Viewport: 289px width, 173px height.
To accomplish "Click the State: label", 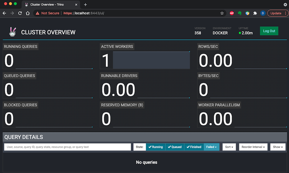I will click(139, 147).
